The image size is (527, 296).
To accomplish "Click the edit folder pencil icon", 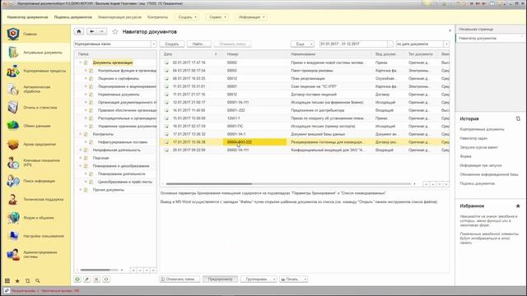I will pos(86,280).
